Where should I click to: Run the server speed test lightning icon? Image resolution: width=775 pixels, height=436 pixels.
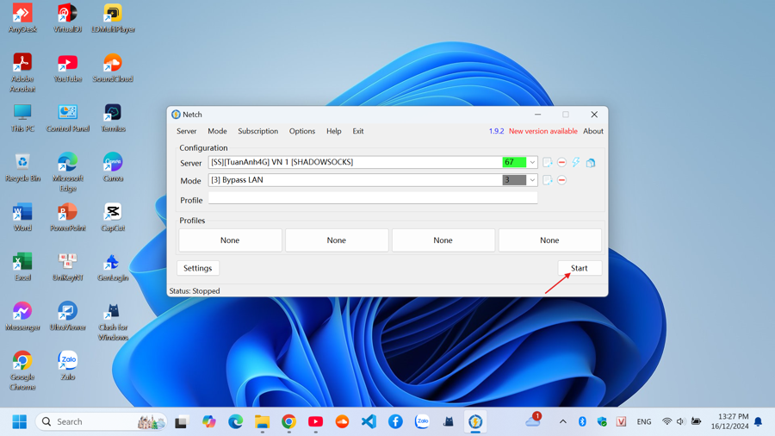coord(576,163)
